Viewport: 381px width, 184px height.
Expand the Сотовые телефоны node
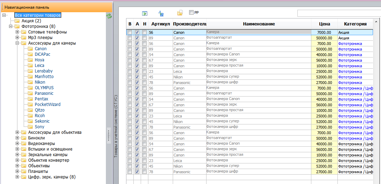point(17,32)
